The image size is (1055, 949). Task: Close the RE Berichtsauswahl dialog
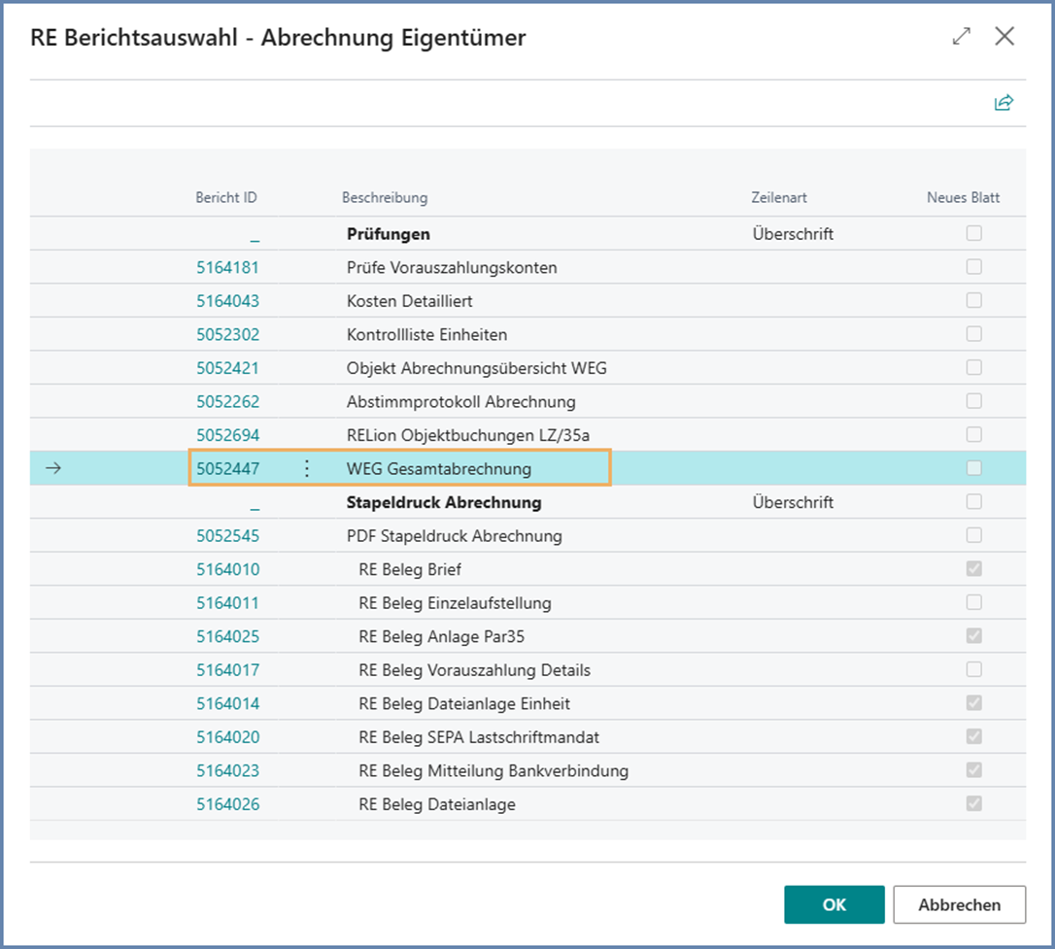tap(1004, 37)
